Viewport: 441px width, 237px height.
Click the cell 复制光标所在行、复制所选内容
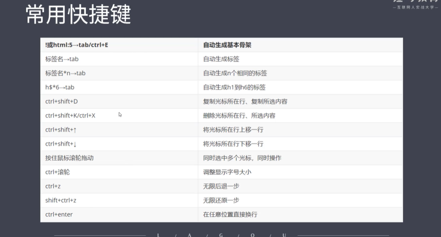coord(300,101)
